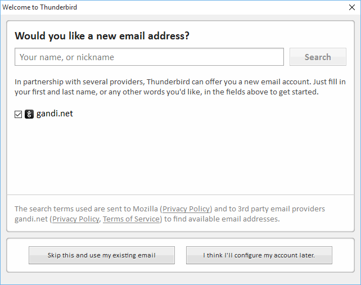This screenshot has width=361, height=285.
Task: Click the blank area below the gandi.net entry
Action: pos(180,156)
